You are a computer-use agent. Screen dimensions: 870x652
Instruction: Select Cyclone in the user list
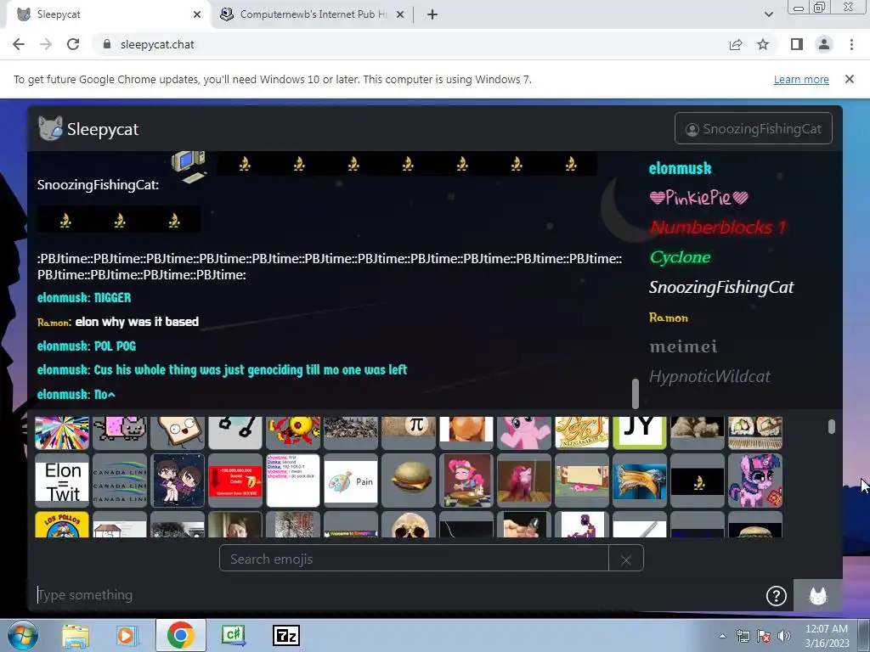pyautogui.click(x=681, y=257)
